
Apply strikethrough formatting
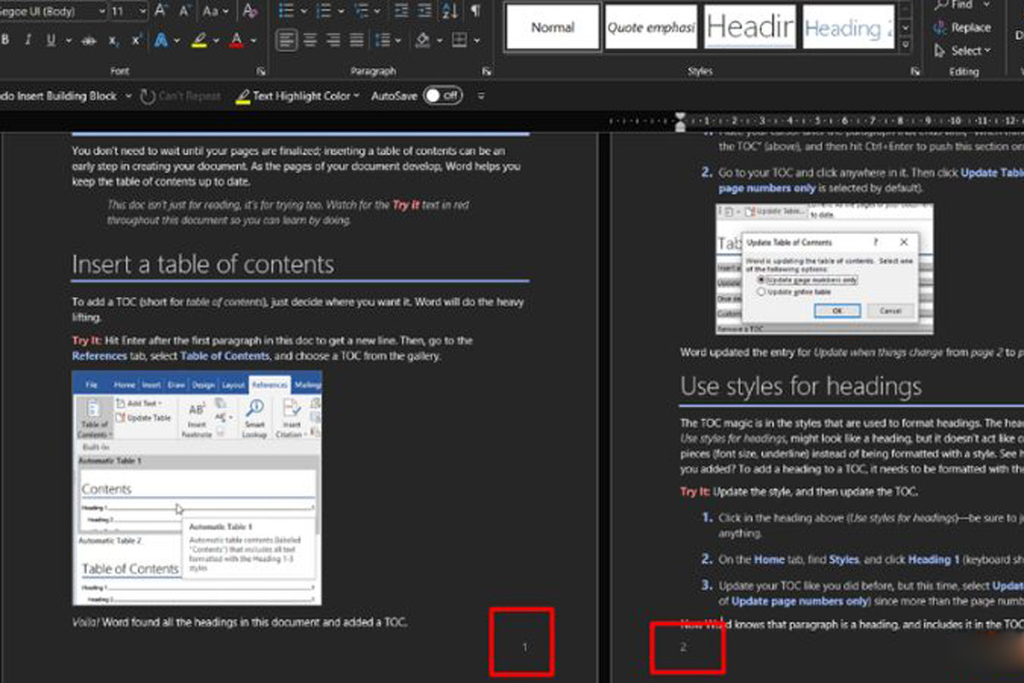(90, 40)
